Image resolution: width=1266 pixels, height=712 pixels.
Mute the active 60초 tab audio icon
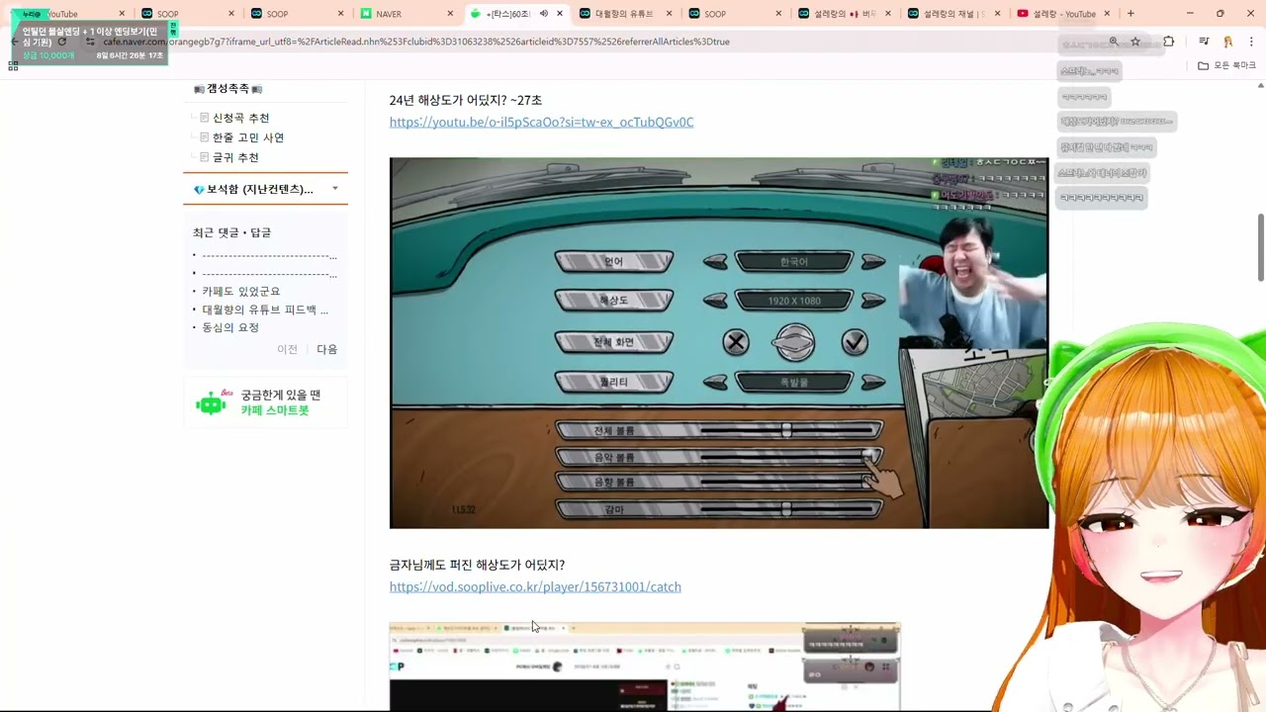pos(544,14)
